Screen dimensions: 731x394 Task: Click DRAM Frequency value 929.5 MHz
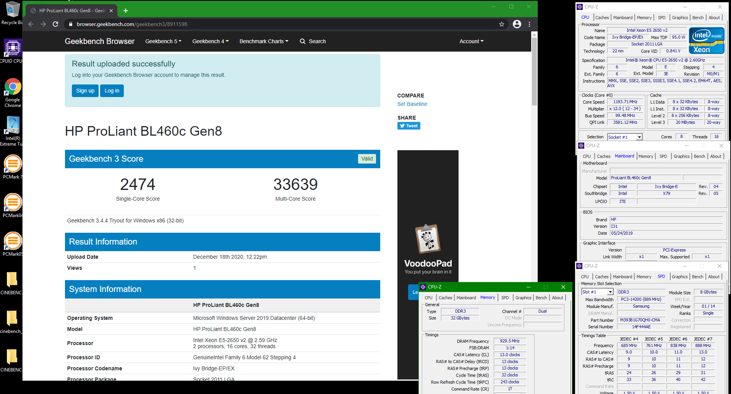click(x=510, y=341)
